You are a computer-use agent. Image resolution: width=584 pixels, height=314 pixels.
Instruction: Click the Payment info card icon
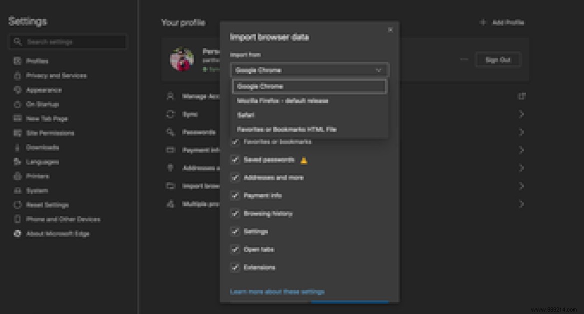pos(170,150)
